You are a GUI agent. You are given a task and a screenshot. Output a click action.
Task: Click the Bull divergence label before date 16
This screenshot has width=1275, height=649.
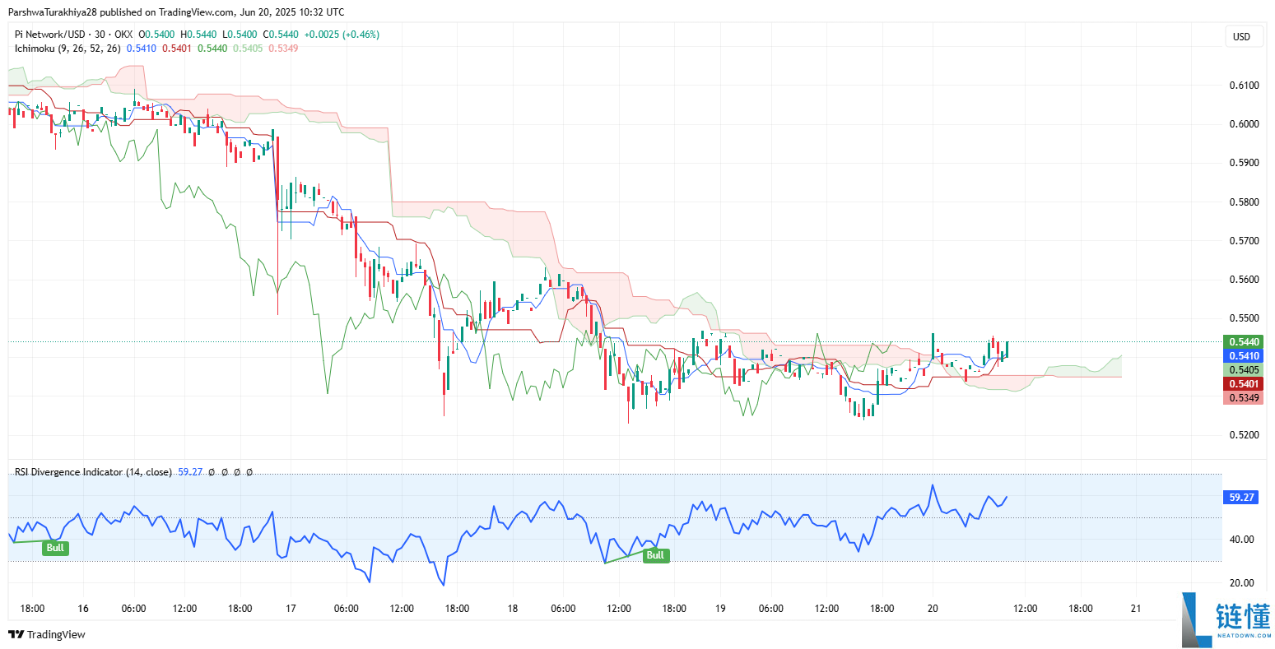tap(55, 548)
